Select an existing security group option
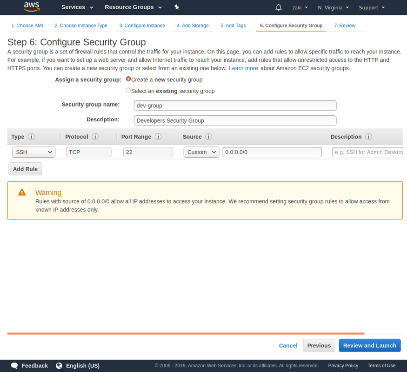This screenshot has height=372, width=407. pos(128,90)
